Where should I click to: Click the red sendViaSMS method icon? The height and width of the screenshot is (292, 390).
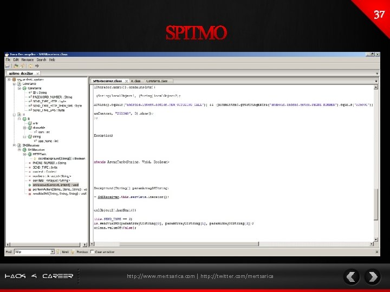coord(30,194)
